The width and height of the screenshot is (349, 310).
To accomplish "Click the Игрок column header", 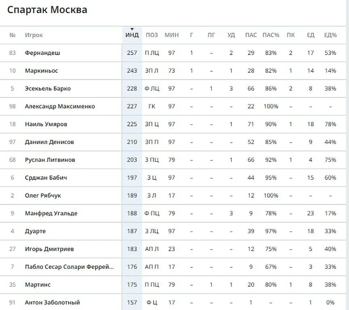I will point(34,35).
